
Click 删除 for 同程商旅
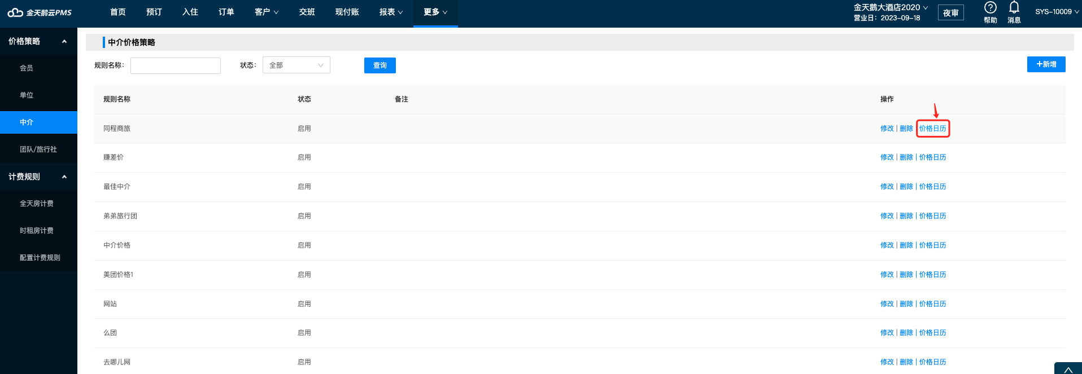pyautogui.click(x=906, y=129)
